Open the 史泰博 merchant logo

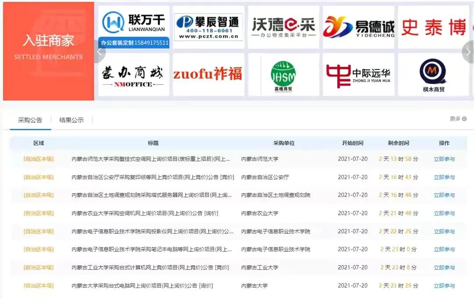[434, 27]
